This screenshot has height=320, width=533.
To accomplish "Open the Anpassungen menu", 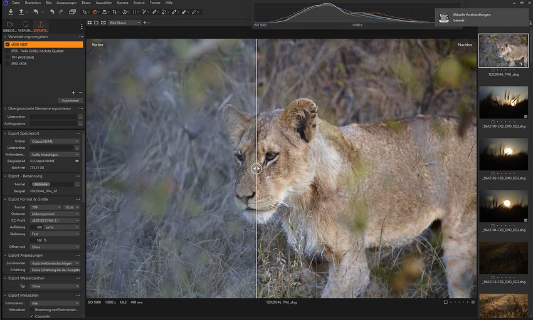I will [x=66, y=3].
